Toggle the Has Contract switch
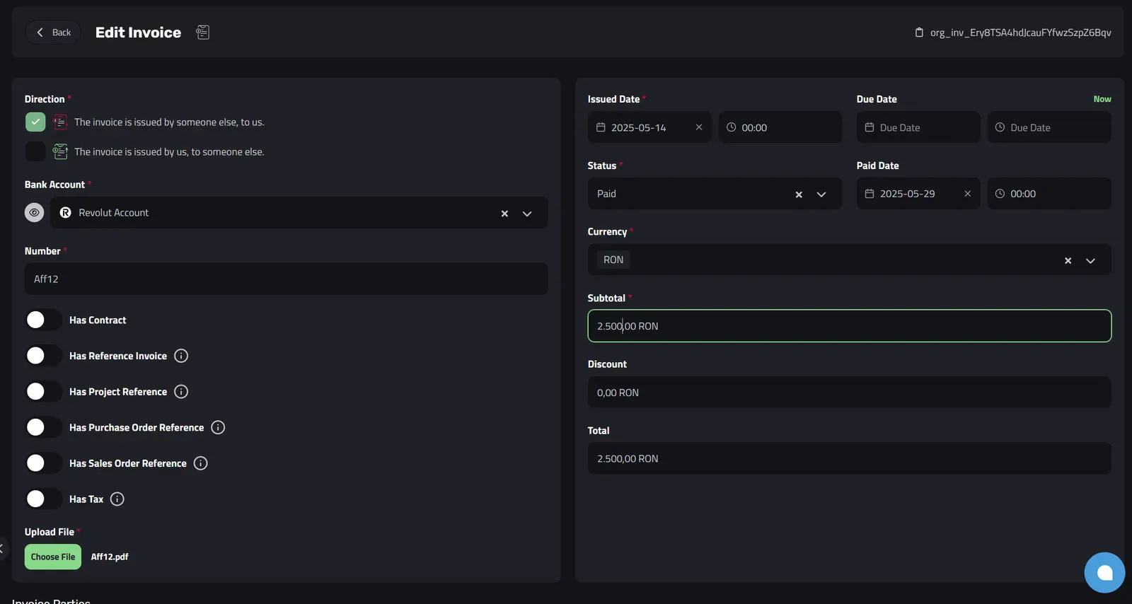 (43, 320)
